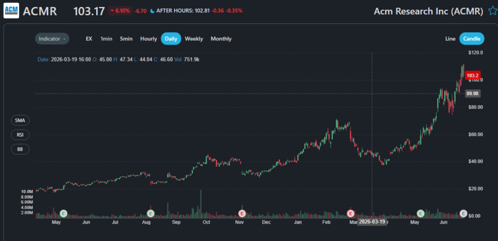Viewport: 498px width, 241px height.
Task: Open red earnings marker near the Mar label
Action: pyautogui.click(x=351, y=213)
